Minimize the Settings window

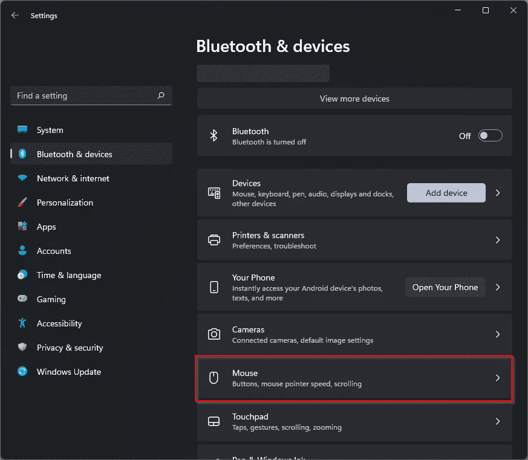click(x=458, y=10)
